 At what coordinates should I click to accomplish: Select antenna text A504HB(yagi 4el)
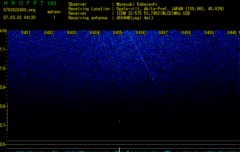[x=135, y=18]
